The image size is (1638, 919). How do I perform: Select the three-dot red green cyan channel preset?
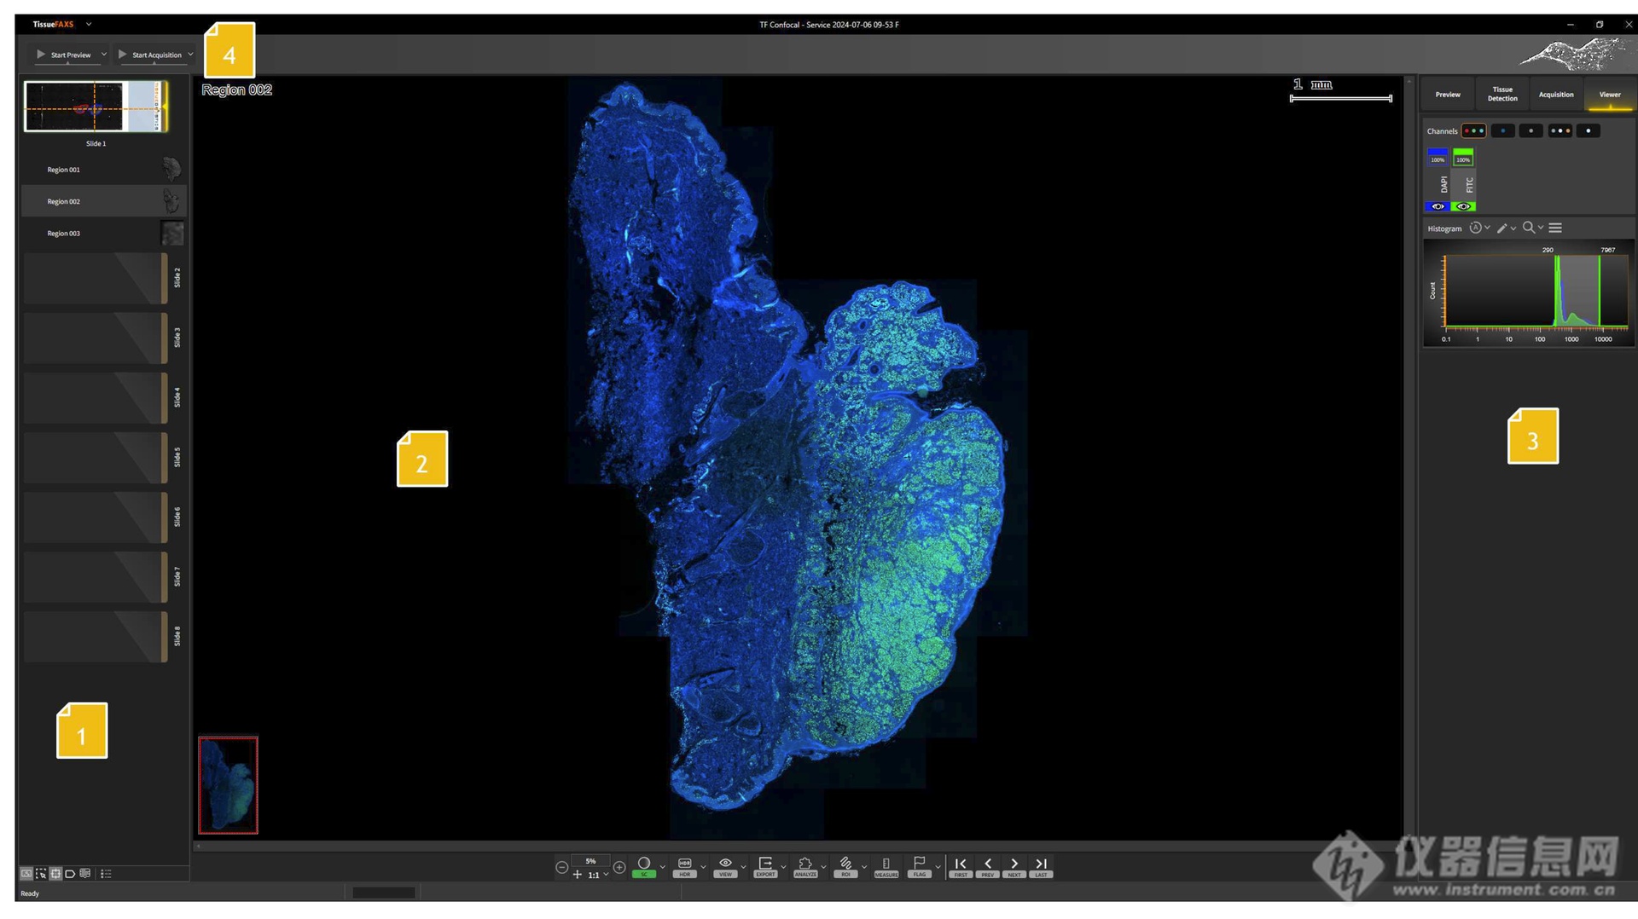pyautogui.click(x=1473, y=130)
